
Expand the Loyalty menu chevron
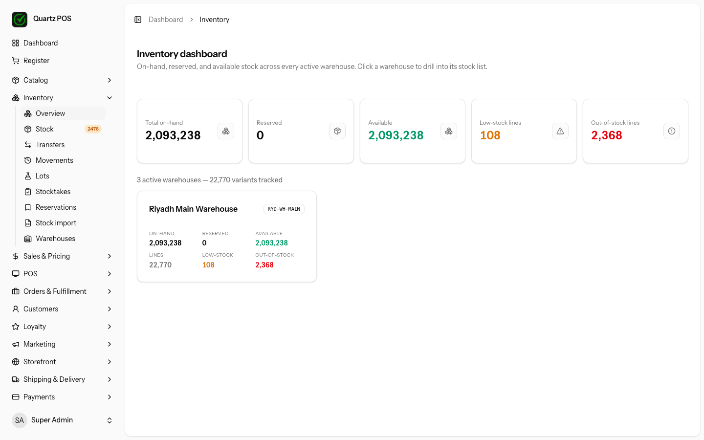[x=110, y=327]
